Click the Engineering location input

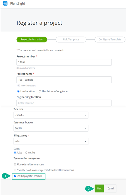click(x=64, y=103)
